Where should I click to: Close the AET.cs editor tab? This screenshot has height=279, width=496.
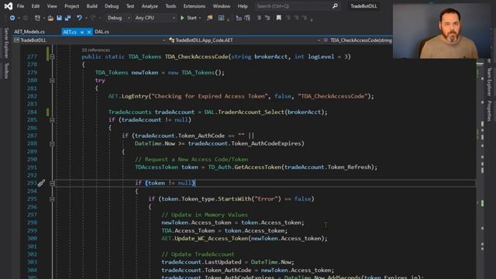click(x=89, y=32)
